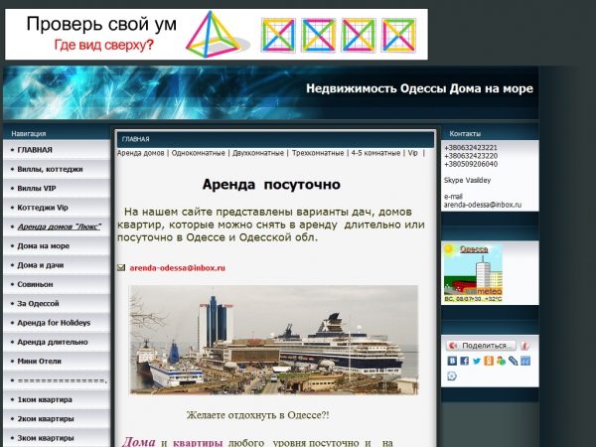Image resolution: width=596 pixels, height=447 pixels.
Task: Click the purple Дома link in the text
Action: point(138,442)
